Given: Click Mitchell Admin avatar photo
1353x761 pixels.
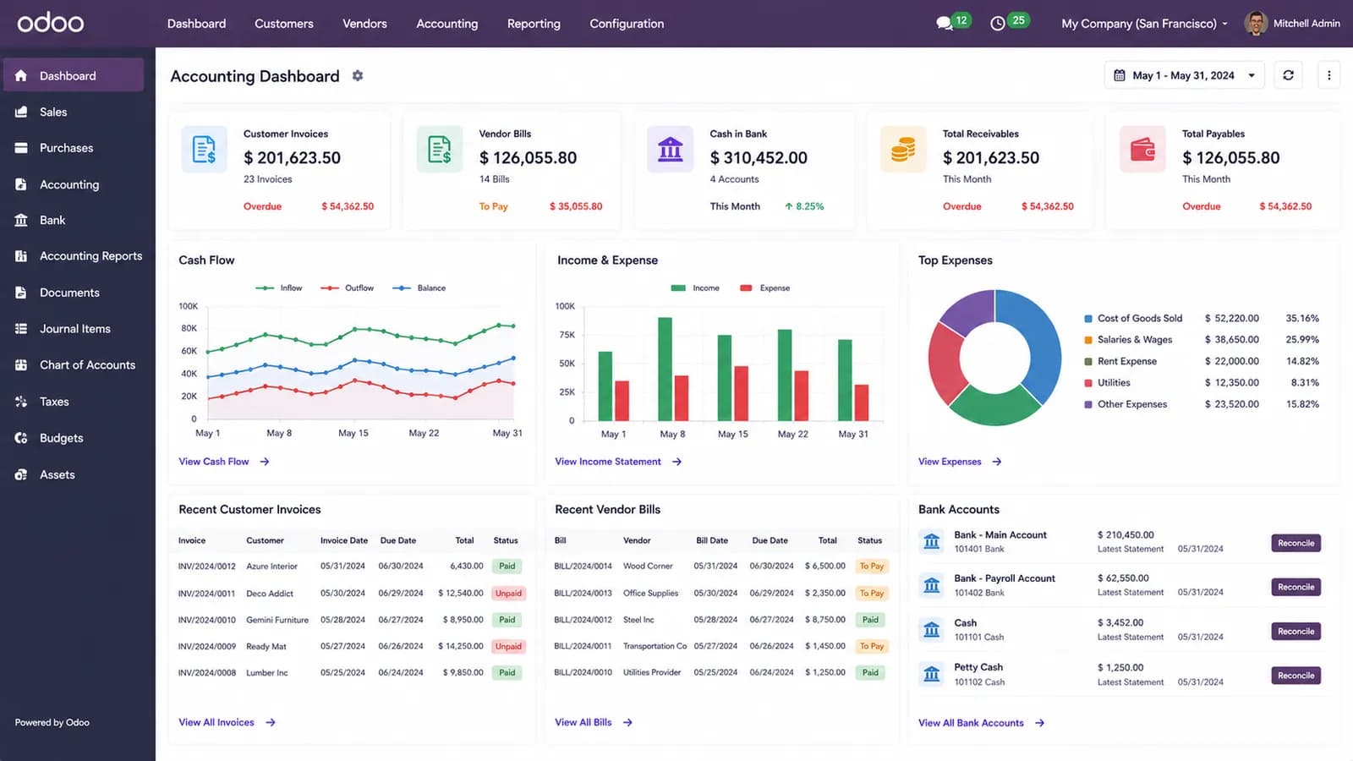Looking at the screenshot, I should coord(1256,23).
